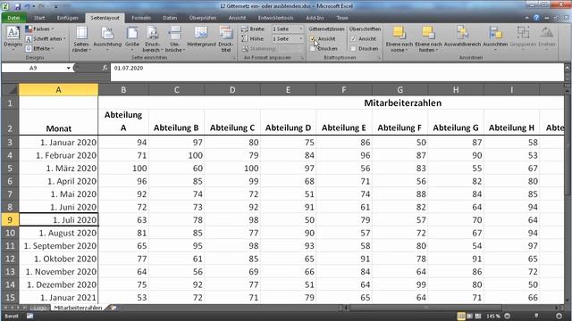Open the Größe paper size menu

pyautogui.click(x=132, y=38)
